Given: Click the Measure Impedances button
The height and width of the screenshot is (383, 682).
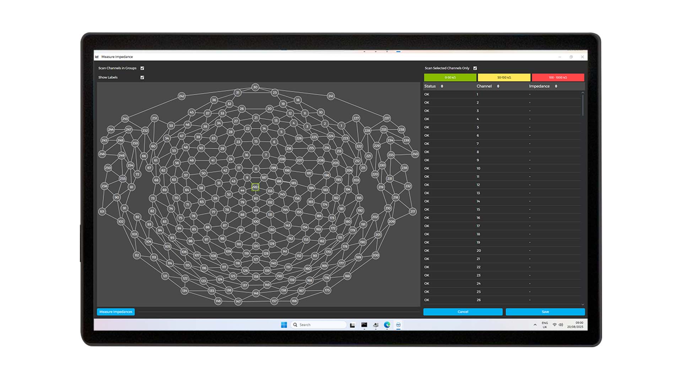Looking at the screenshot, I should click(116, 312).
